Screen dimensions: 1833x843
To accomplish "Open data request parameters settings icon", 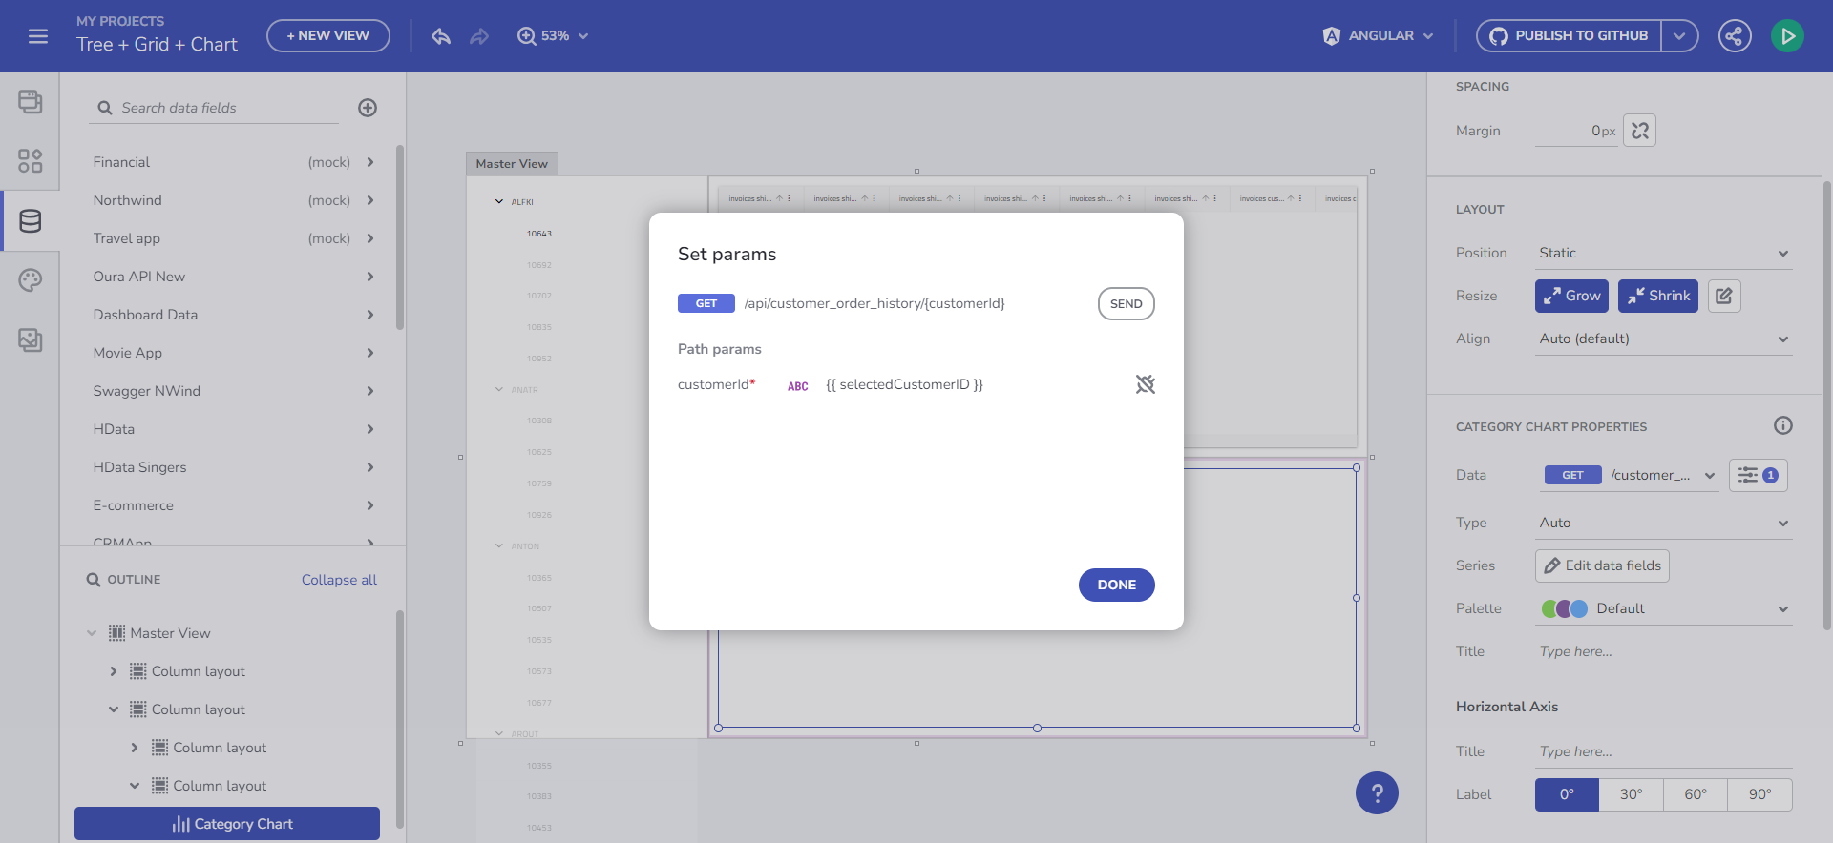I will tap(1758, 475).
